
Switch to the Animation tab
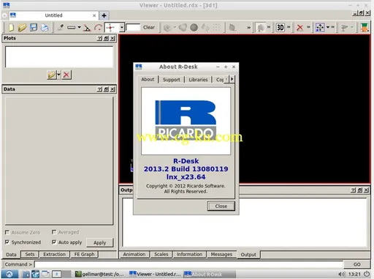[x=134, y=254]
